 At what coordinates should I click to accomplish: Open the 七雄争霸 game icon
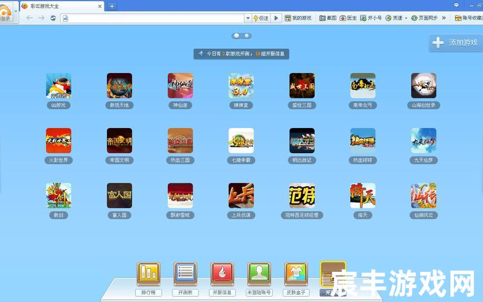[x=241, y=141]
